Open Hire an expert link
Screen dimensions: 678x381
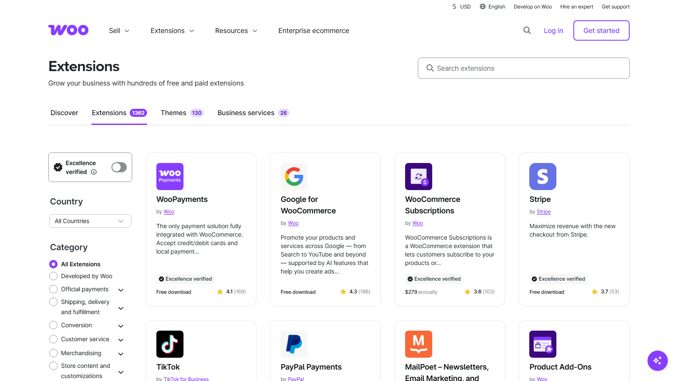coord(577,7)
